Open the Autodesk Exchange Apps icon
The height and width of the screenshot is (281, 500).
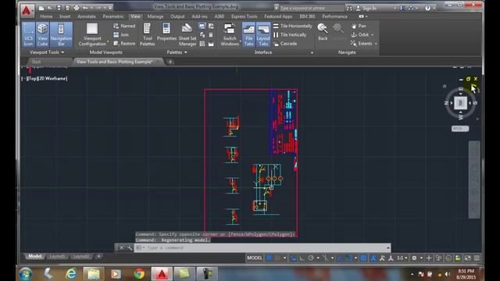(x=402, y=8)
